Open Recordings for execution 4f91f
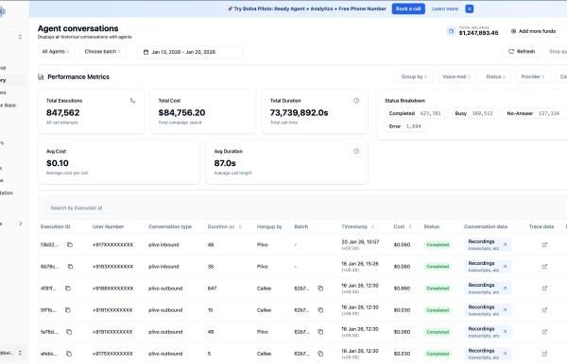Viewport: 567px width, 364px height. 488,289
